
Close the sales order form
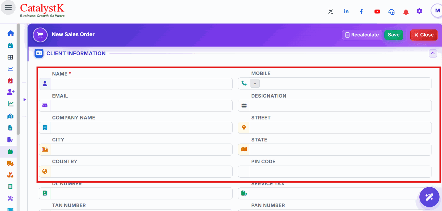point(424,35)
